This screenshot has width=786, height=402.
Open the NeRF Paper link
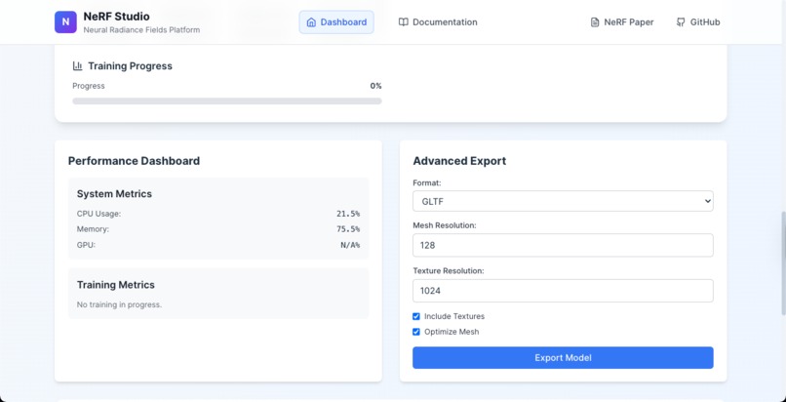coord(622,22)
